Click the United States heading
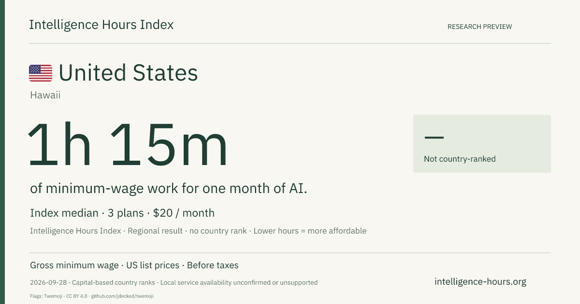This screenshot has height=304, width=580. point(128,73)
